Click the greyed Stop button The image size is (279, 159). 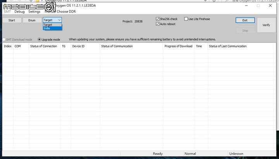[245, 30]
